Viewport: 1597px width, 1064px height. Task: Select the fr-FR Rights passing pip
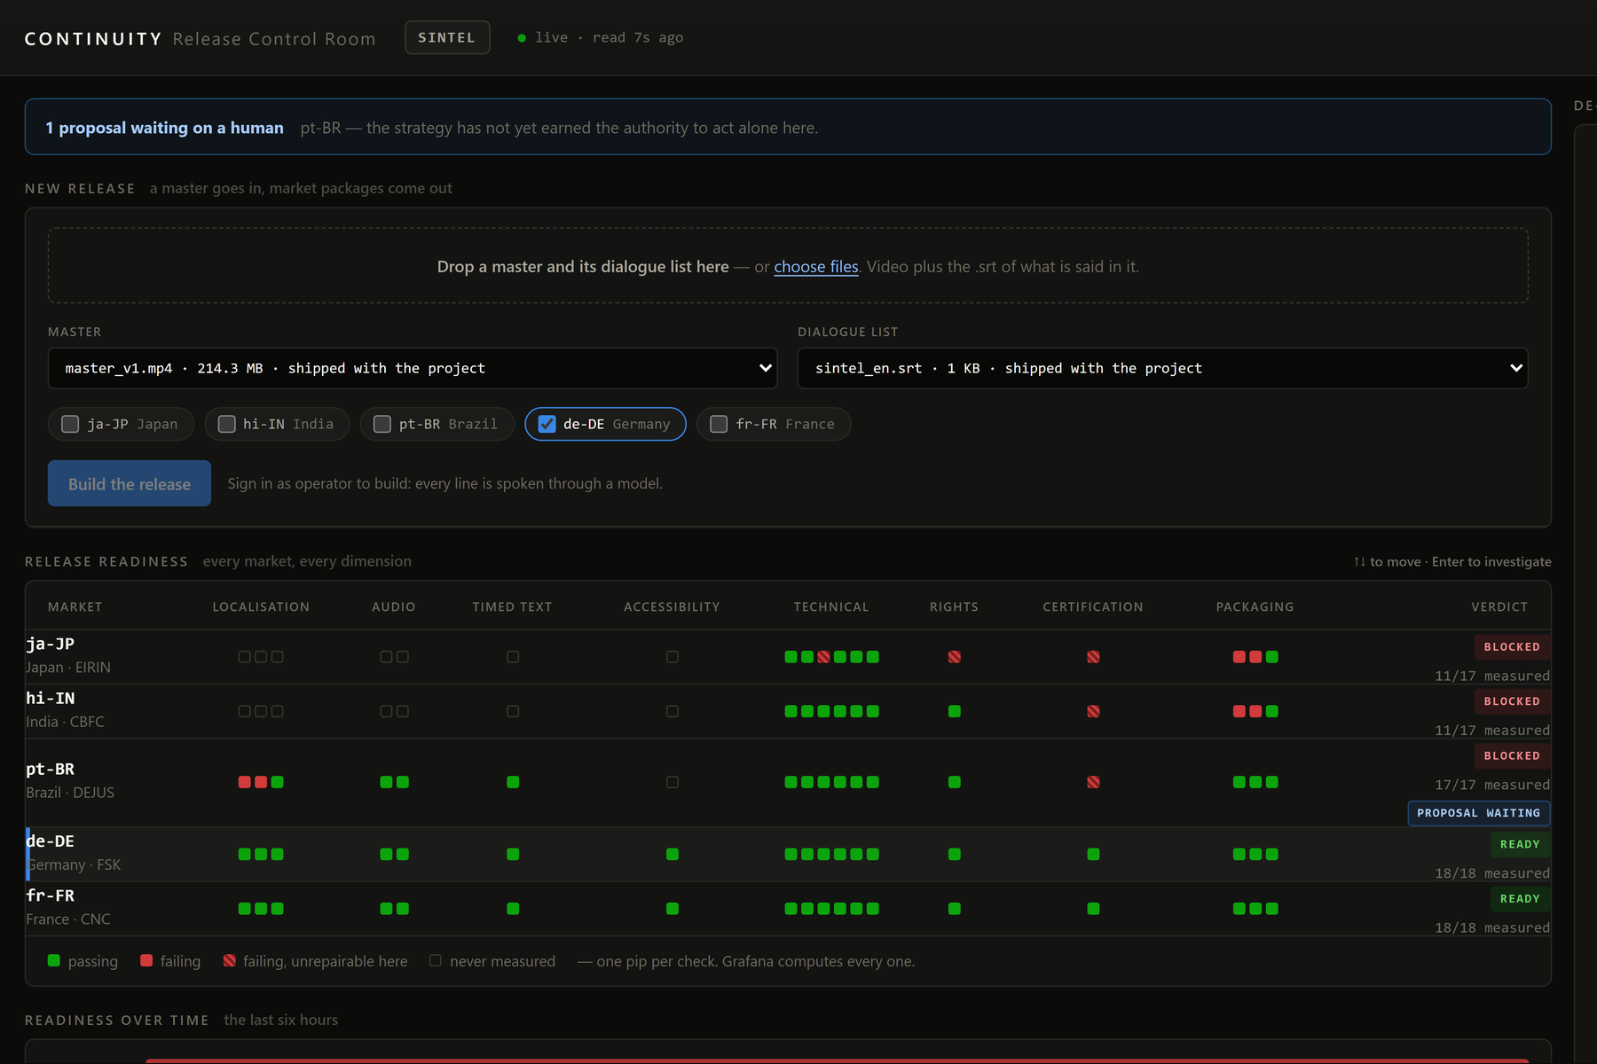[955, 909]
